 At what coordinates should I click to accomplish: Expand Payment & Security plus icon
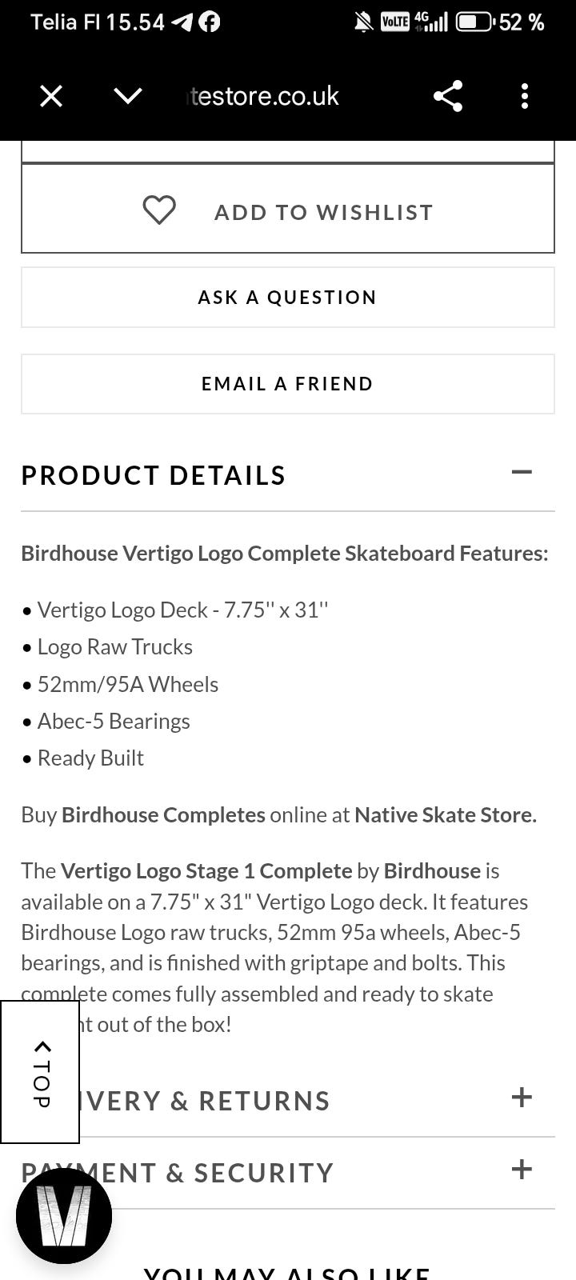pyautogui.click(x=522, y=1169)
